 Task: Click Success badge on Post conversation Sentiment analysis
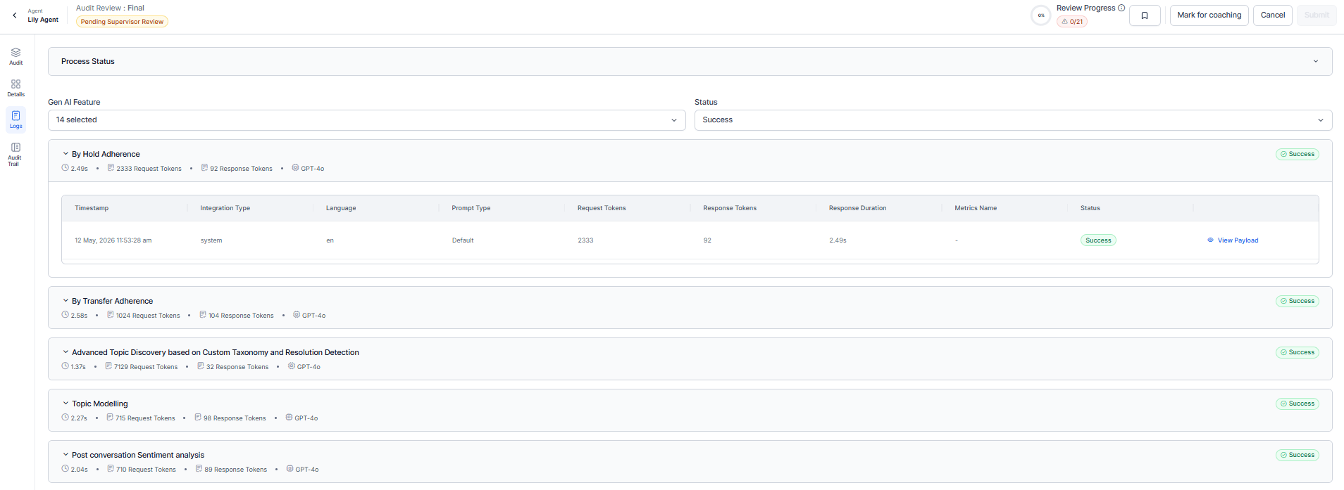(x=1297, y=455)
